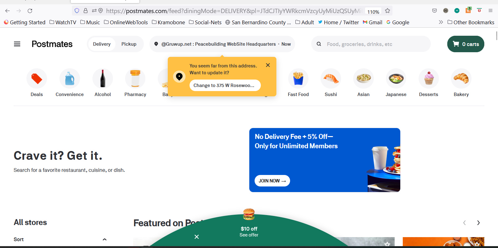
Task: Open the Other Bookmarks folder
Action: [471, 22]
